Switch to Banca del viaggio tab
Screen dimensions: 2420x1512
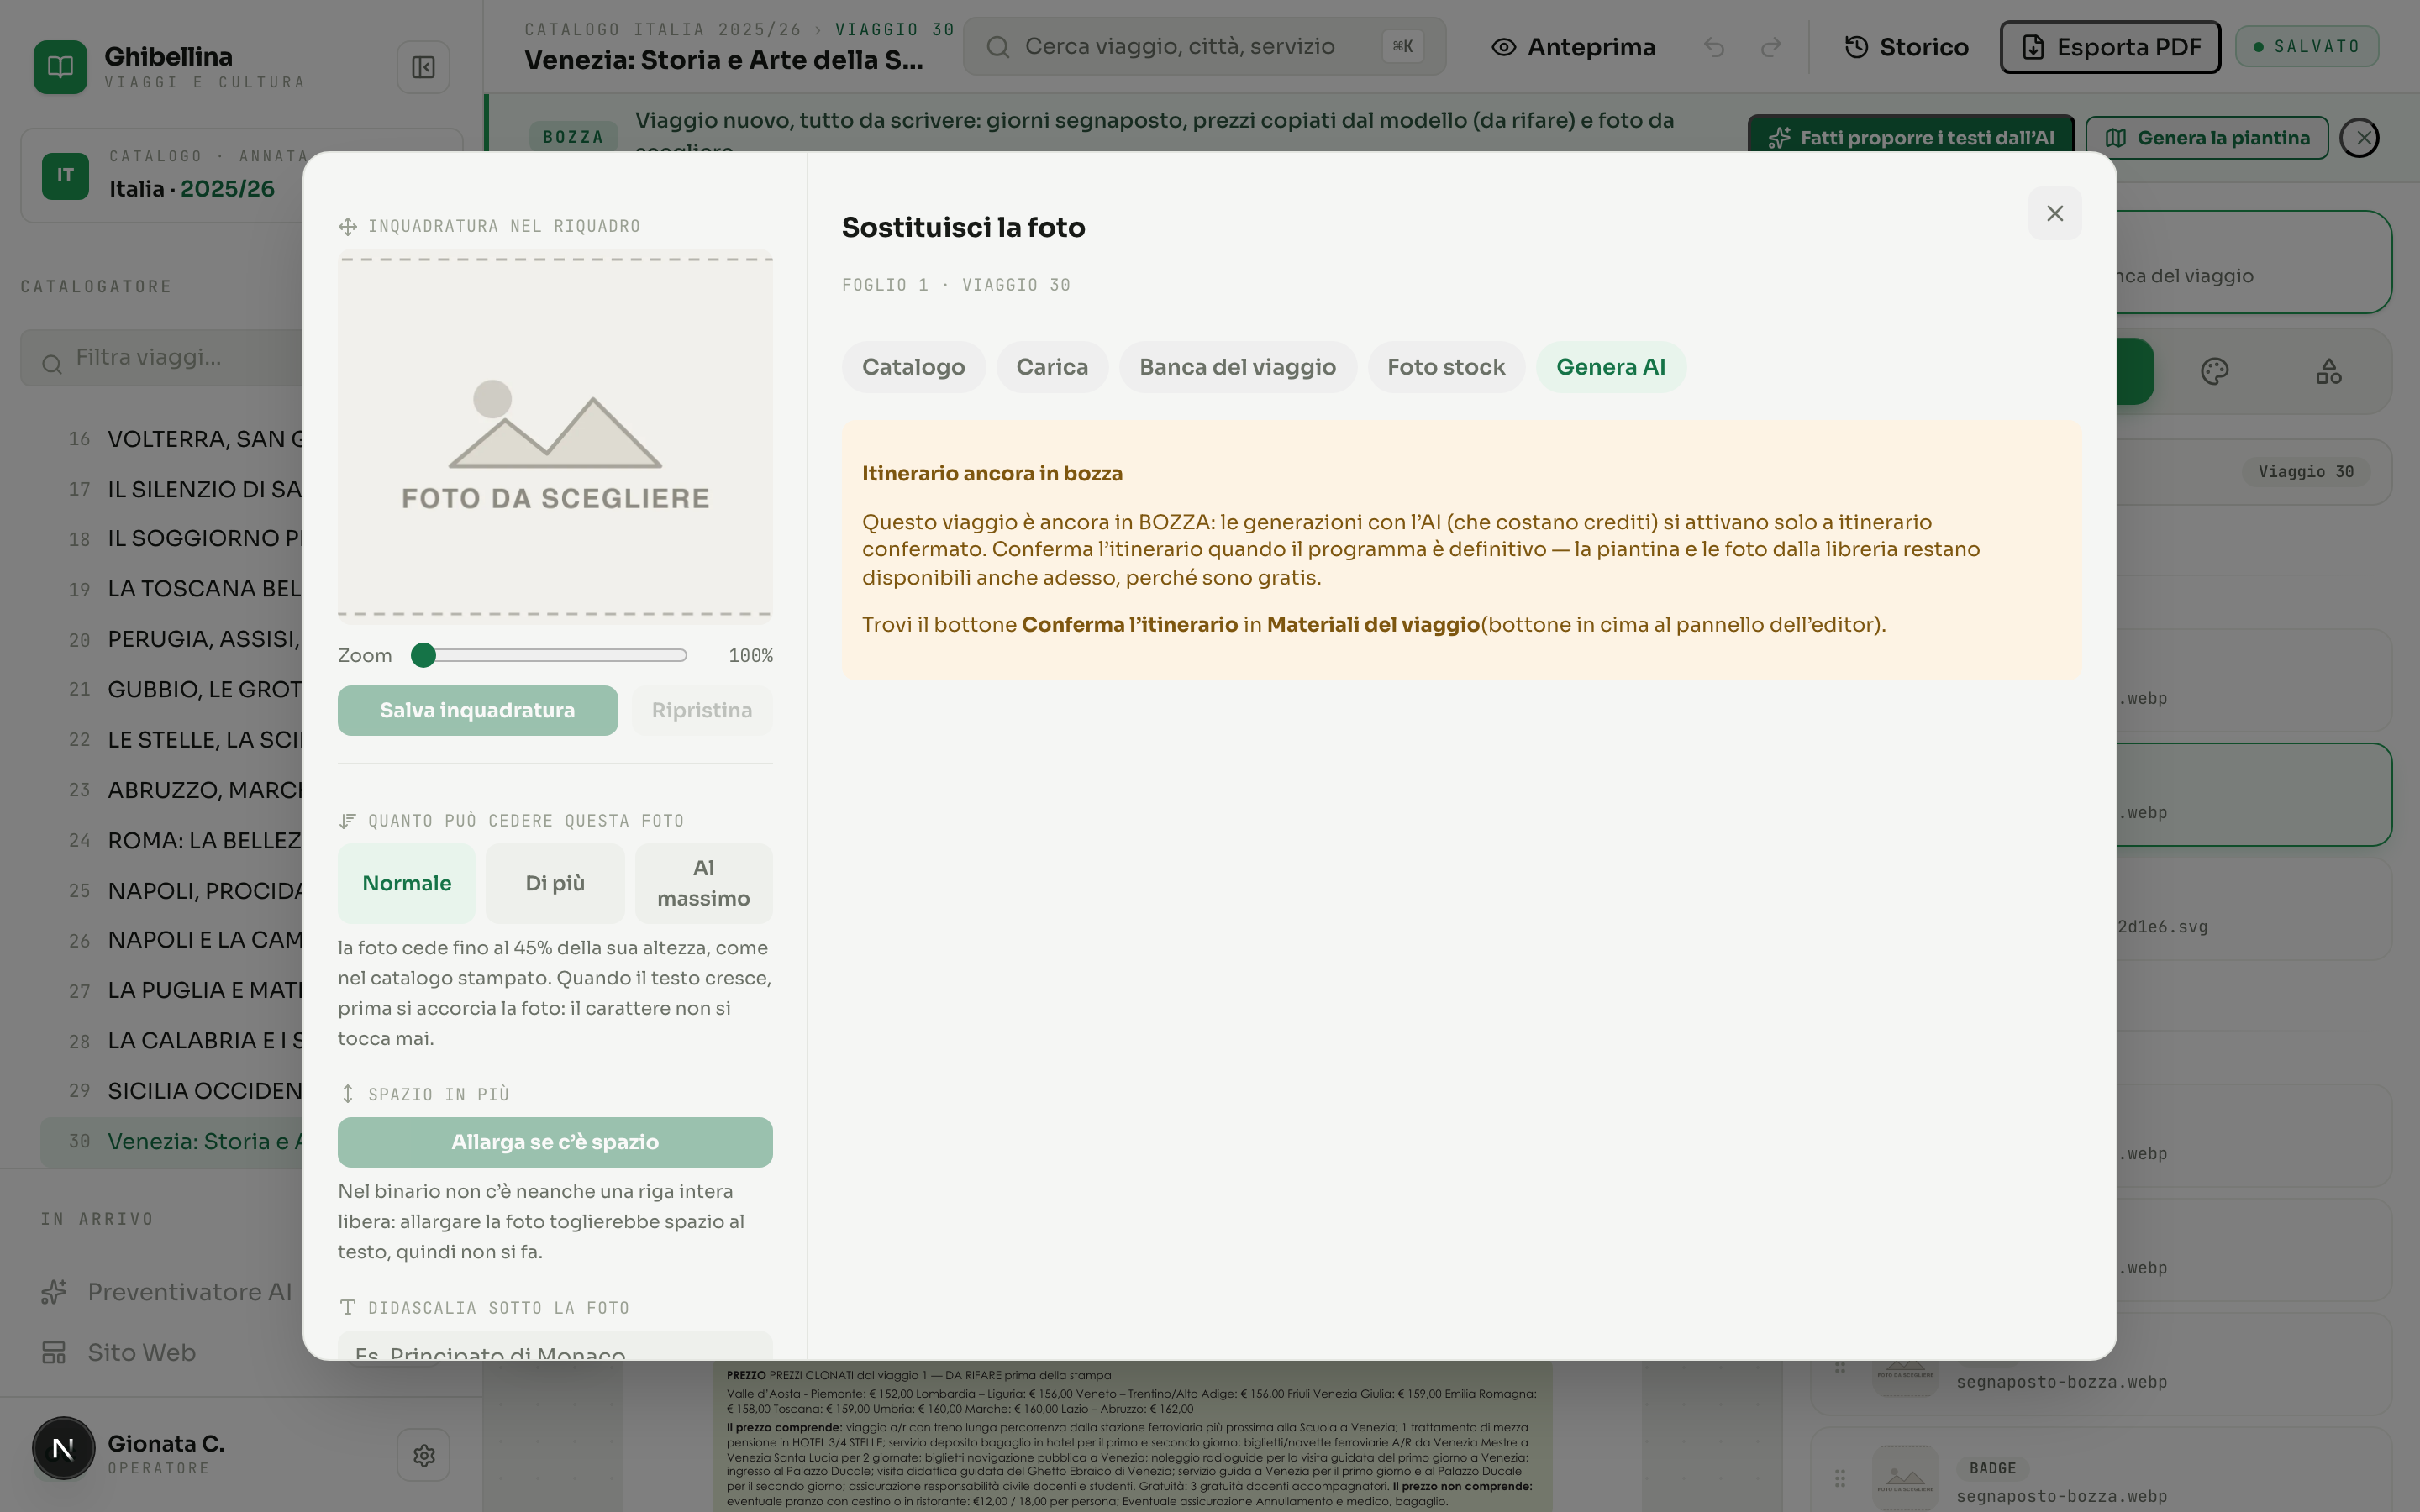point(1237,367)
